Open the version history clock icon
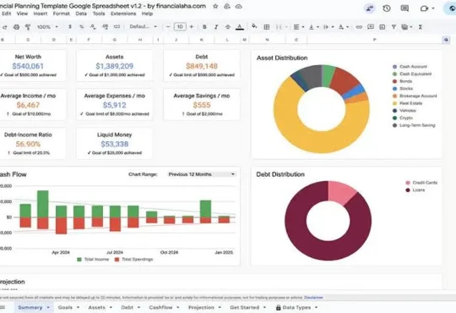This screenshot has height=313, width=456. pyautogui.click(x=387, y=8)
